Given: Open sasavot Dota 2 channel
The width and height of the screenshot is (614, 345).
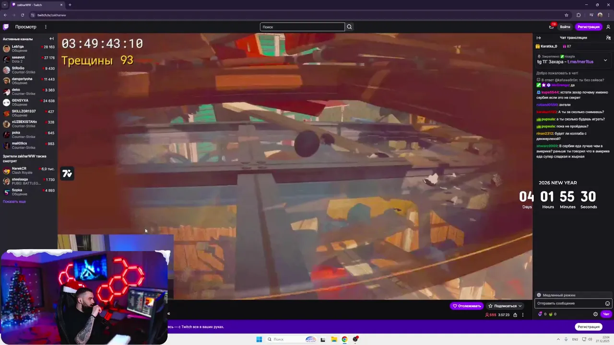Looking at the screenshot, I should [28, 59].
